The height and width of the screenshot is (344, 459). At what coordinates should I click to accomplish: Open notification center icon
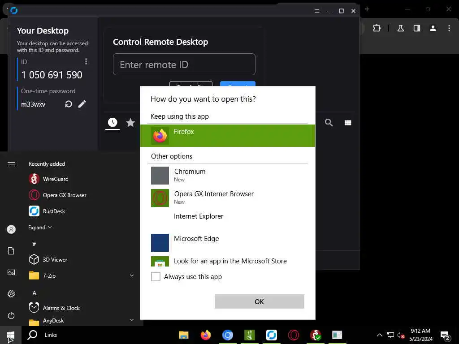445,336
